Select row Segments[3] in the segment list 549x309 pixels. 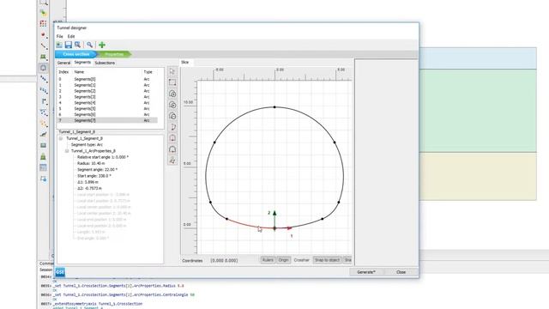point(107,97)
